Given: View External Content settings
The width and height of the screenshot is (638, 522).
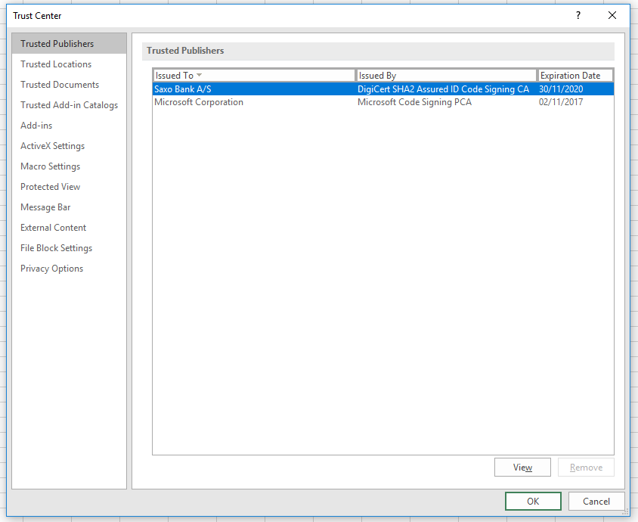Looking at the screenshot, I should [x=53, y=228].
